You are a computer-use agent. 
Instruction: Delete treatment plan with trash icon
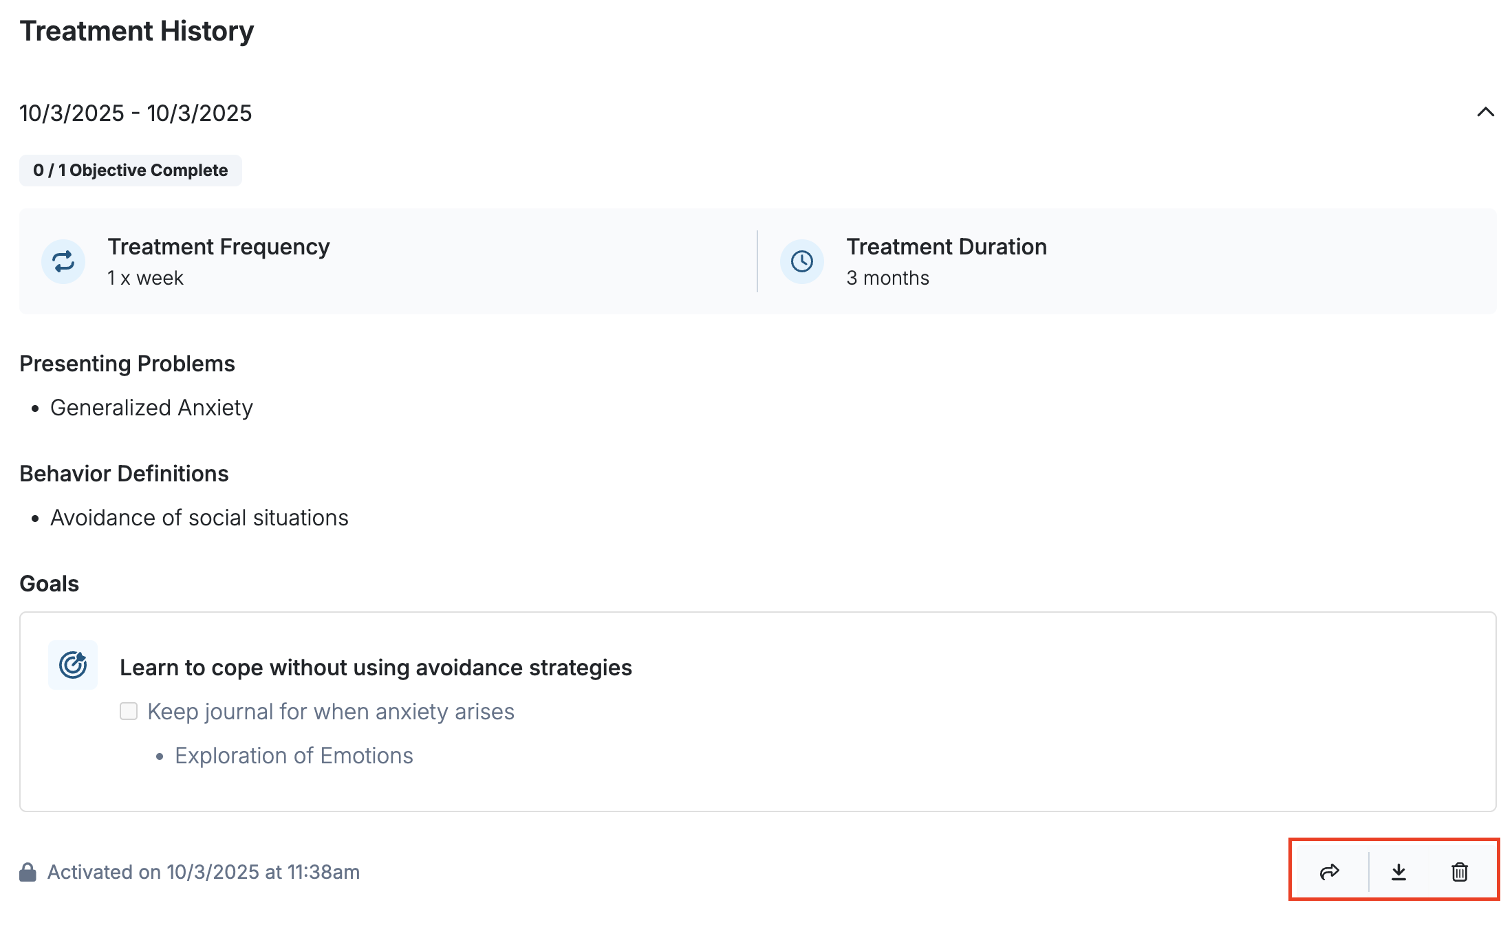(x=1460, y=872)
